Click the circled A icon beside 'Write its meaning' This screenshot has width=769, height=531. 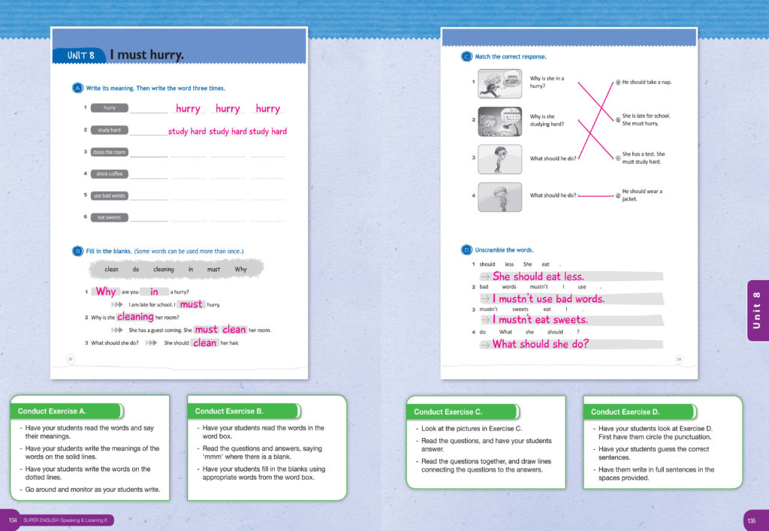point(77,88)
